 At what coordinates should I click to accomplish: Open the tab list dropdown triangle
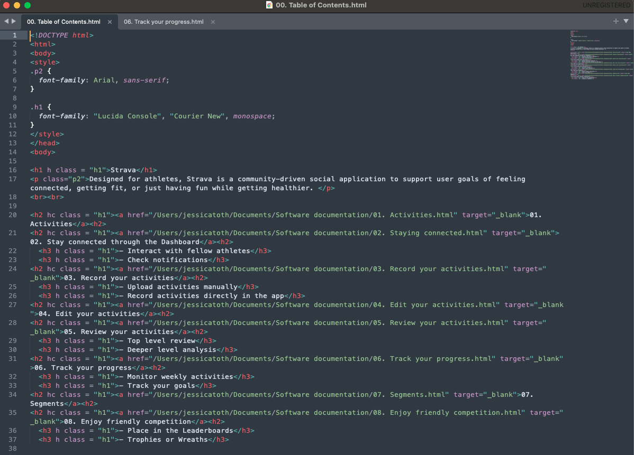626,21
